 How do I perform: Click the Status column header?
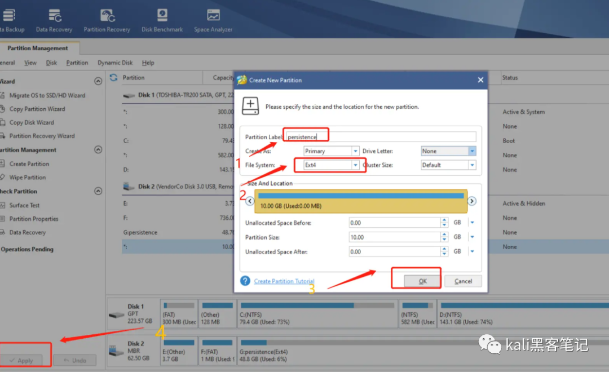(x=510, y=78)
